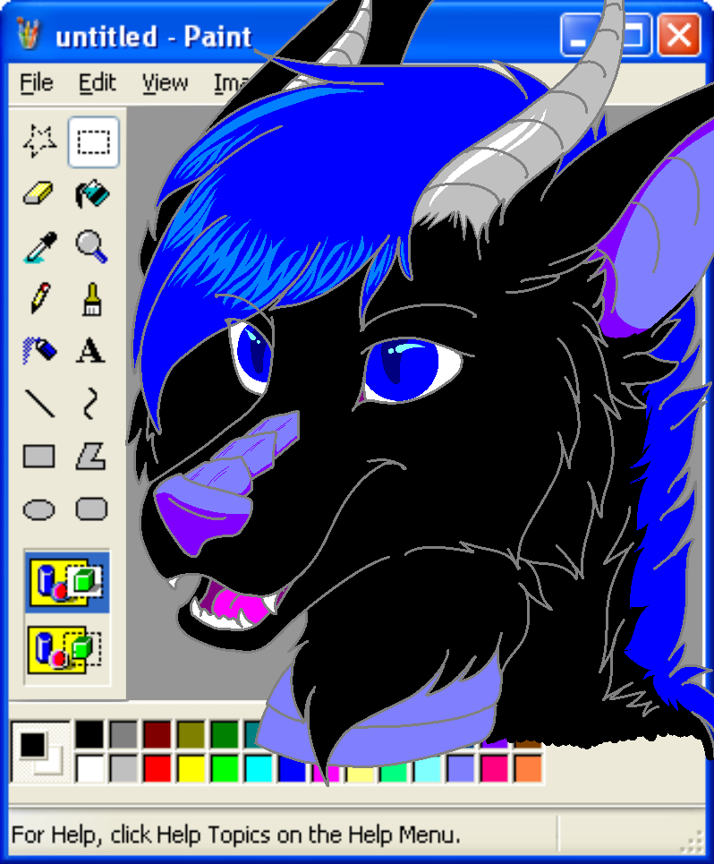Pick the dark red color swatch
Viewport: 714px width, 864px height.
pos(157,735)
